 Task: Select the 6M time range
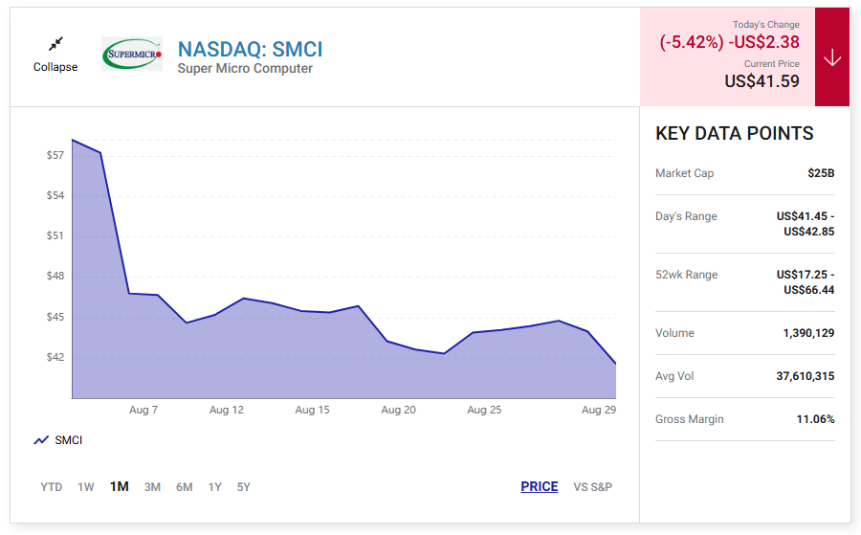(x=184, y=487)
